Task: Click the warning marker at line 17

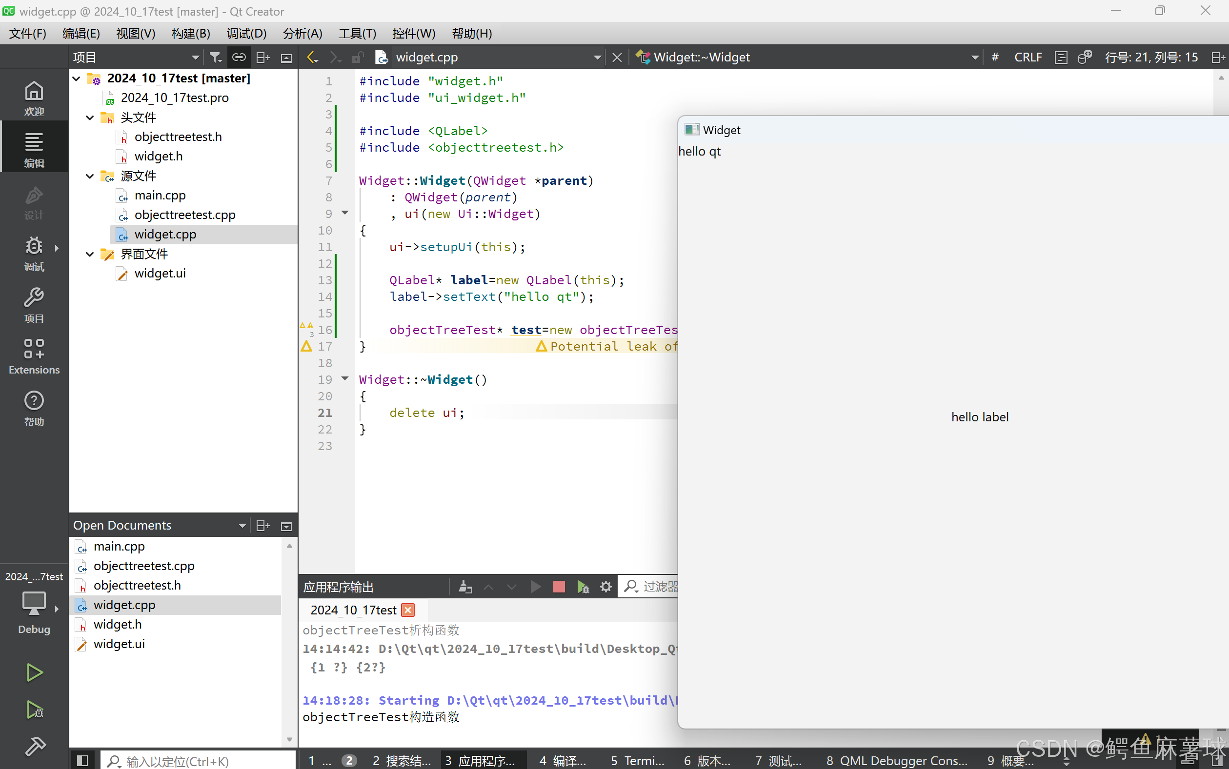Action: pos(306,346)
